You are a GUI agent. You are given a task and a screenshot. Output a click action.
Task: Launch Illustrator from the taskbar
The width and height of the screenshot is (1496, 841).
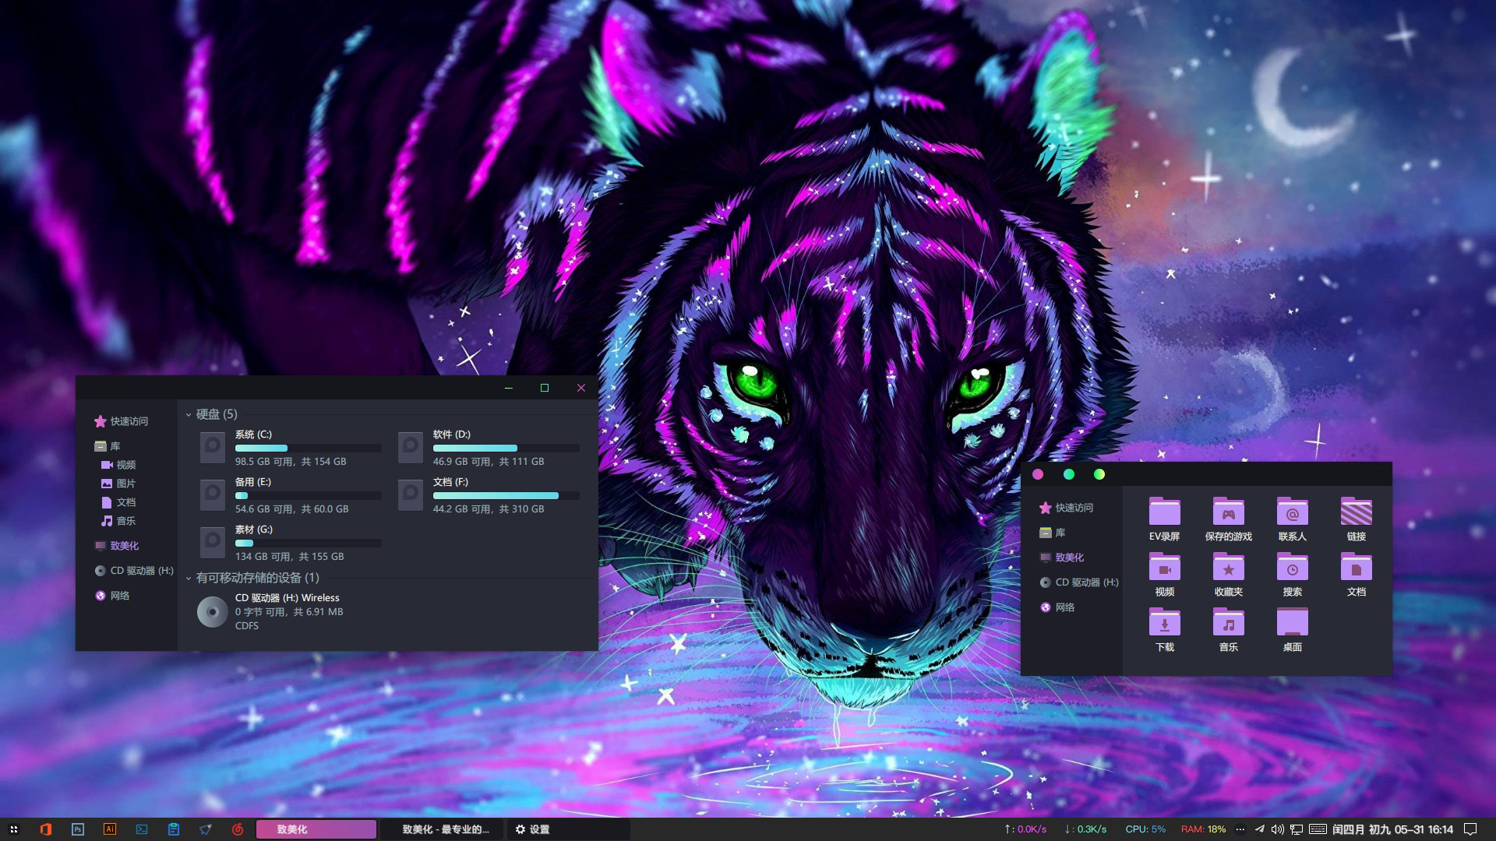pos(110,829)
